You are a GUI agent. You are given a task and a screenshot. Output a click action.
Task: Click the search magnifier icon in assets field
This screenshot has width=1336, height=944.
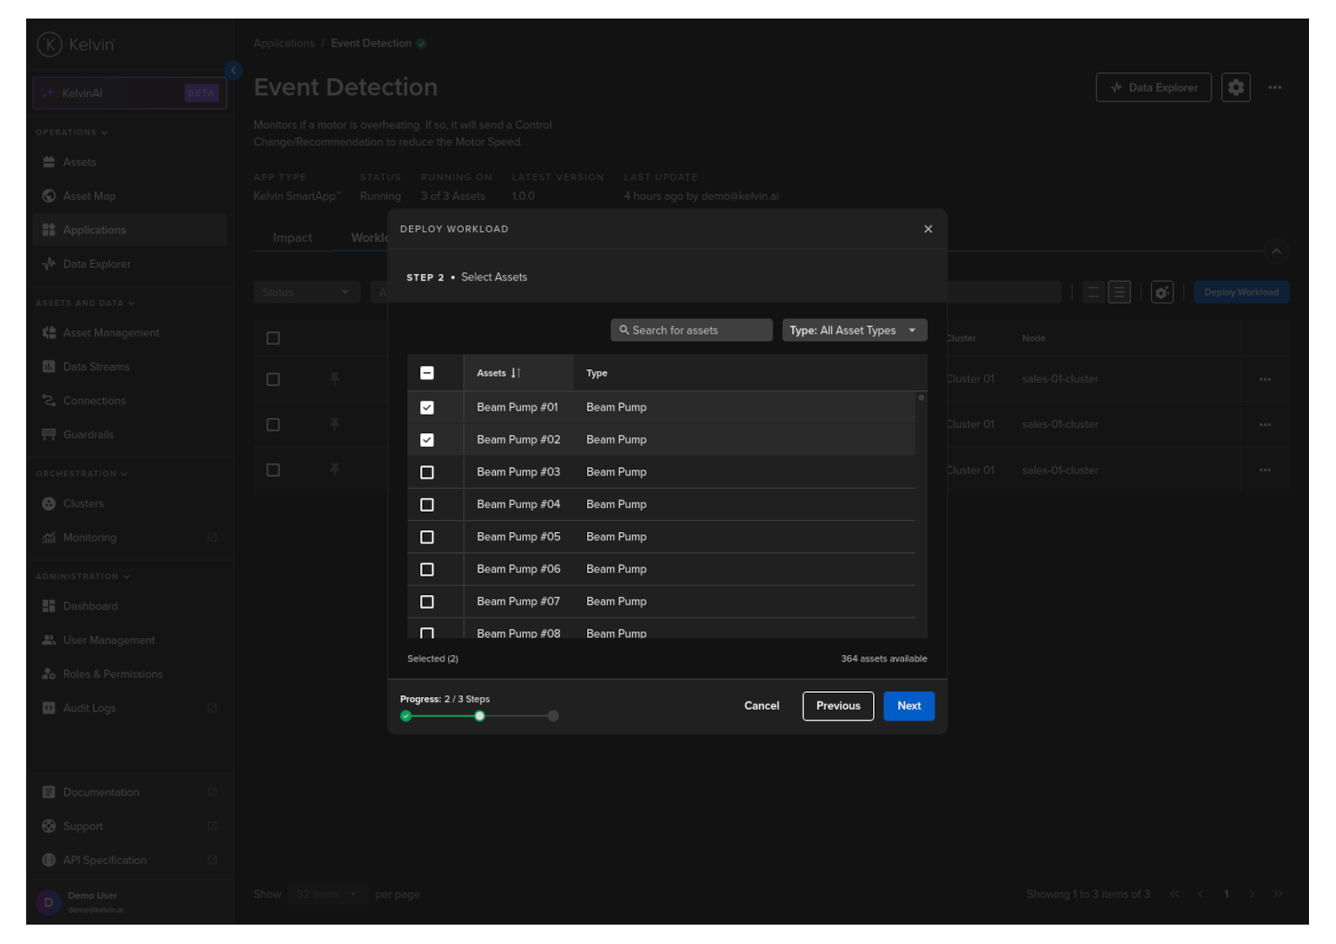[x=624, y=330]
